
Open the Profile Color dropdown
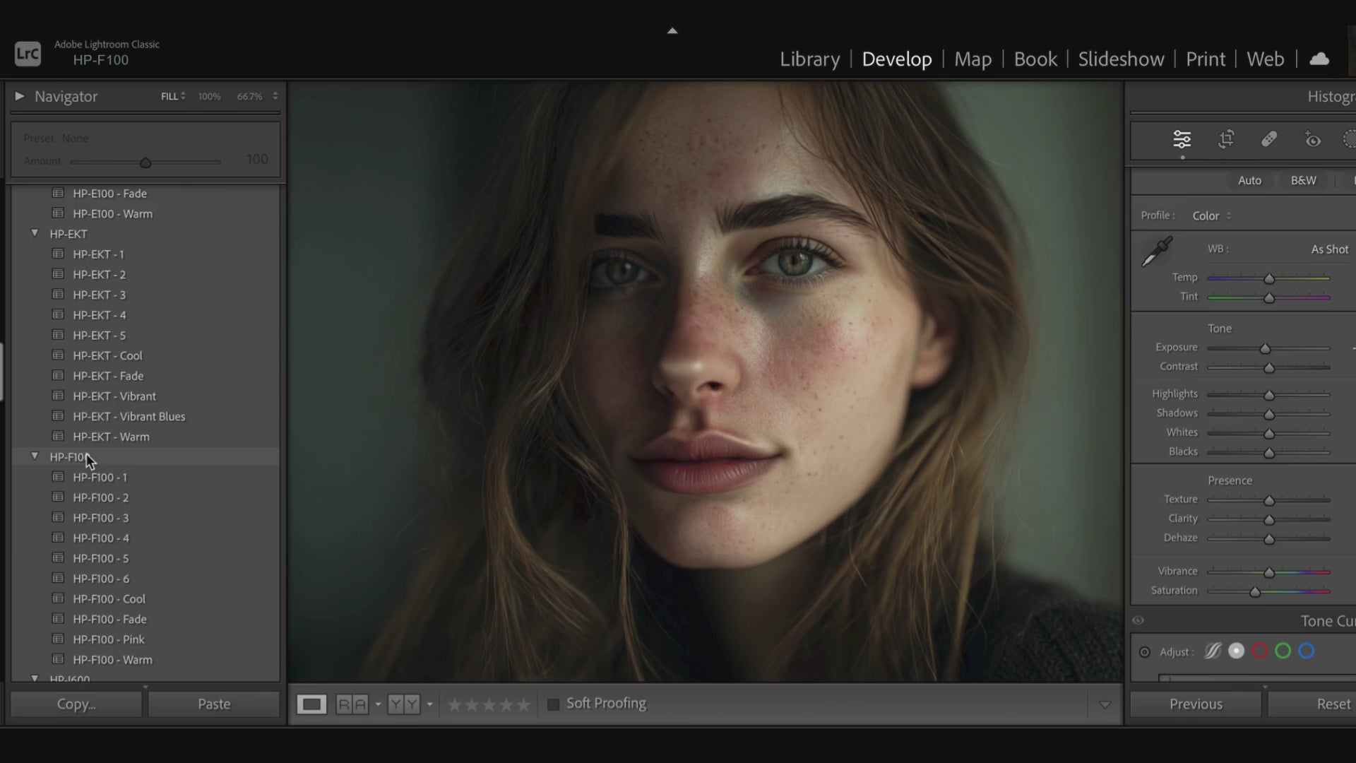pyautogui.click(x=1211, y=216)
